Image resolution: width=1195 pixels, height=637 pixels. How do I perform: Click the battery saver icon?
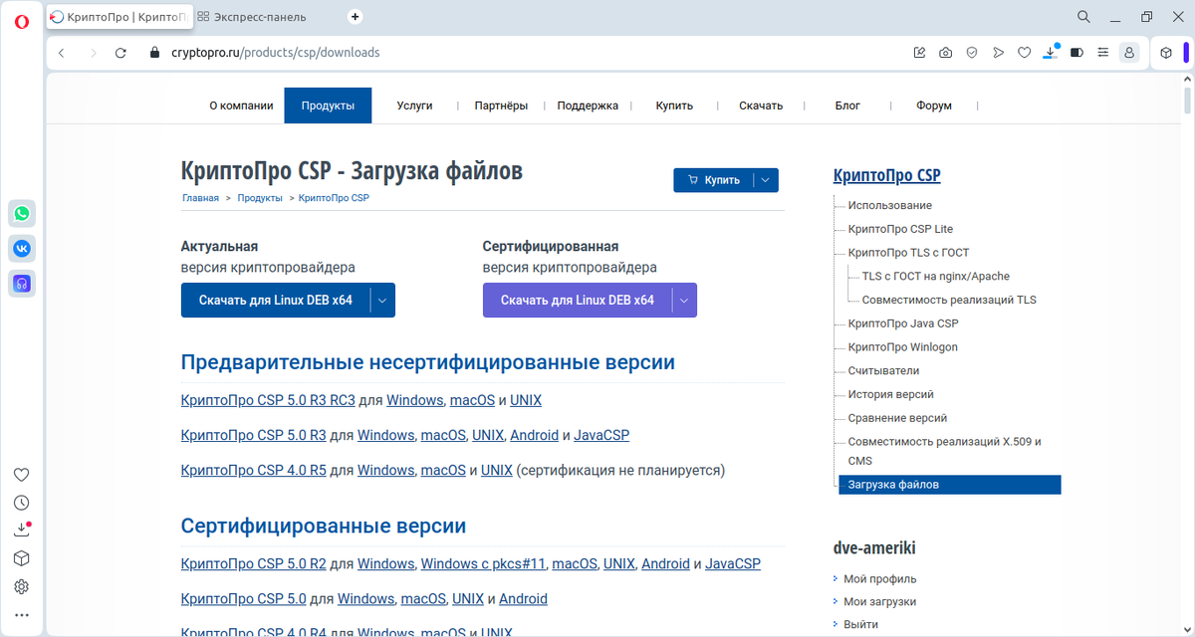pyautogui.click(x=1076, y=53)
